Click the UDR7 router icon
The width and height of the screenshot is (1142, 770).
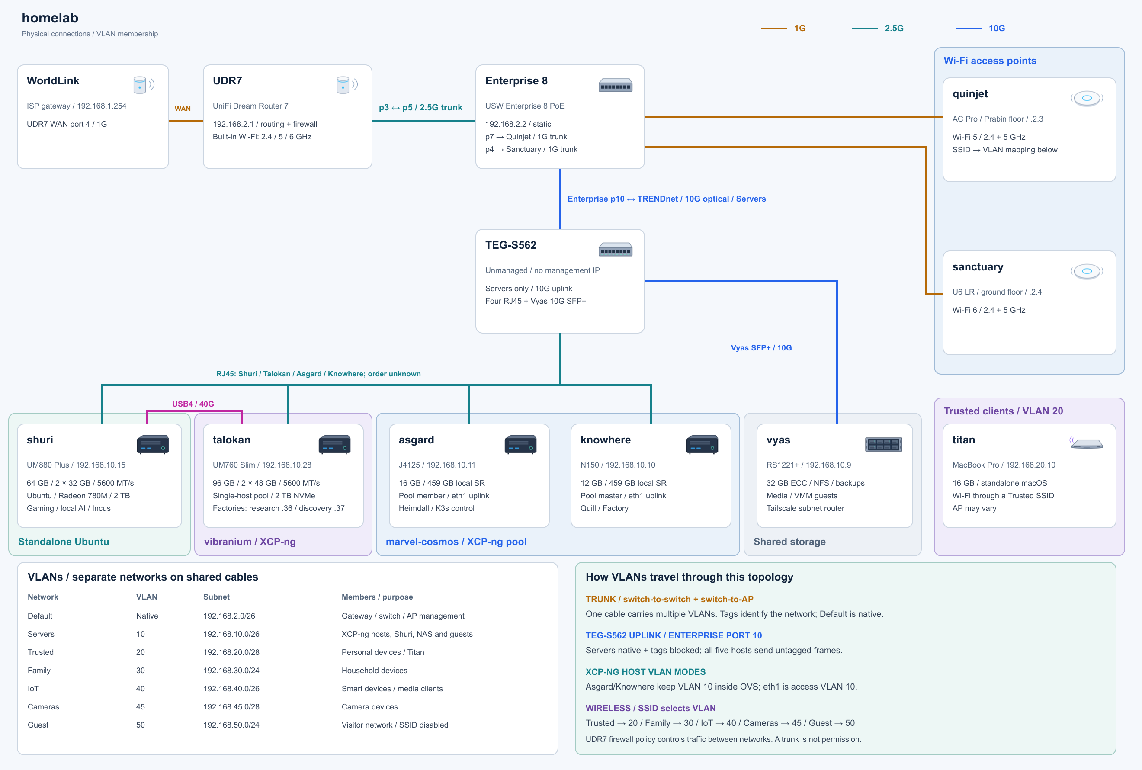[x=347, y=85]
